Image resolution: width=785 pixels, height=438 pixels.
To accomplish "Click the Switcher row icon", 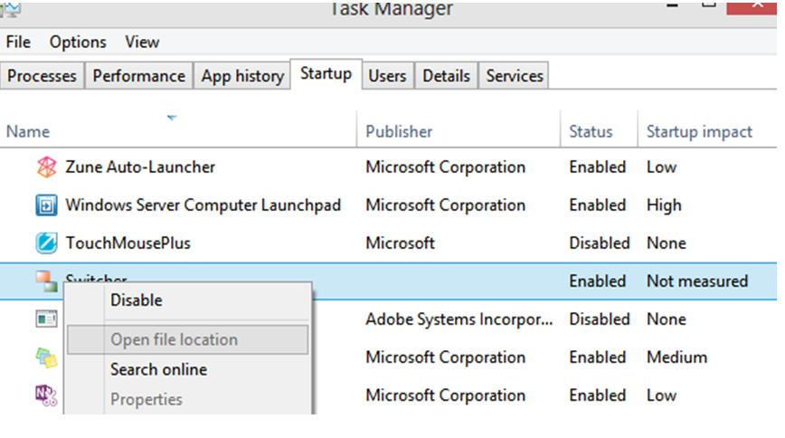I will [46, 281].
